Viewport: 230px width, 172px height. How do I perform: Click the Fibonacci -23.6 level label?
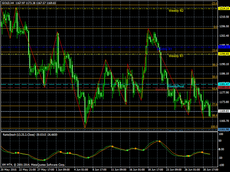(214, 3)
